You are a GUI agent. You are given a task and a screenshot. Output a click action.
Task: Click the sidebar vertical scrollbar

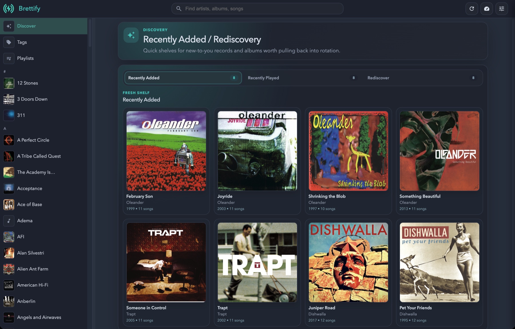coord(90,33)
